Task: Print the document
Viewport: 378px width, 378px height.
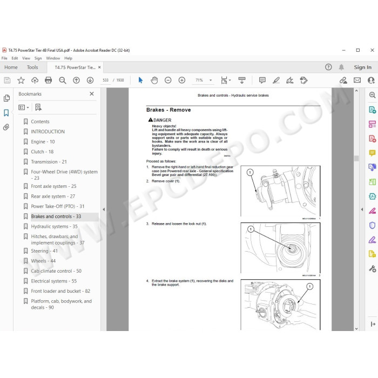Action: [49, 80]
